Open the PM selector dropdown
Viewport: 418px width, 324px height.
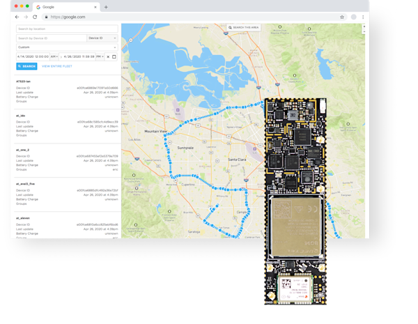100,56
